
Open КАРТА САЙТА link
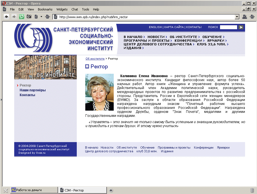point(174,27)
